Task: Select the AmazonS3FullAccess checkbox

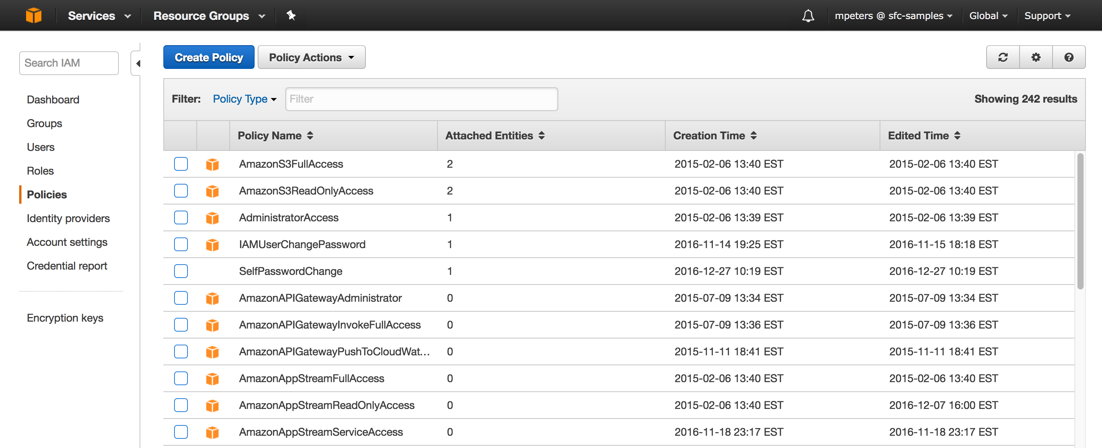Action: coord(181,164)
